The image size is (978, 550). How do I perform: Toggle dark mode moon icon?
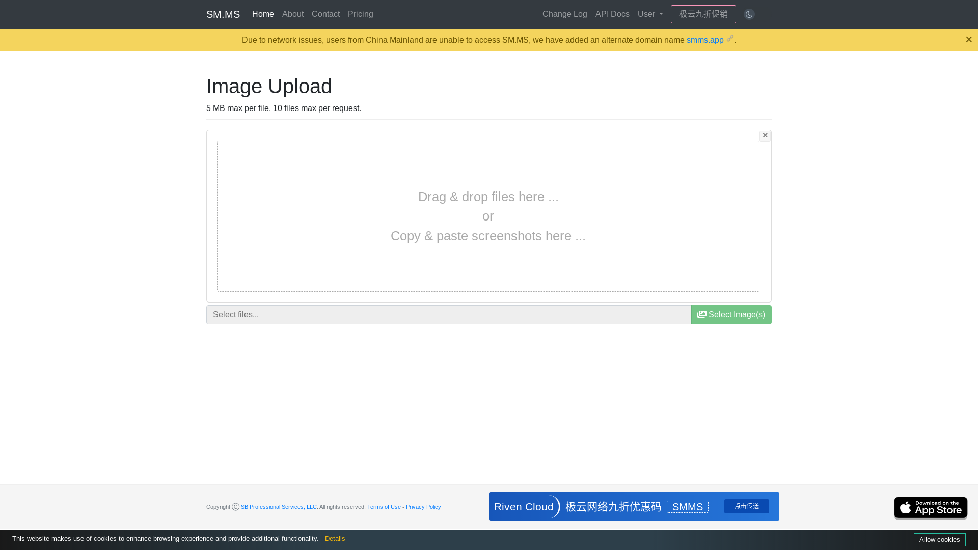pyautogui.click(x=749, y=14)
